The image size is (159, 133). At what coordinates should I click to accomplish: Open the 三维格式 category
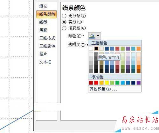[x=47, y=38]
